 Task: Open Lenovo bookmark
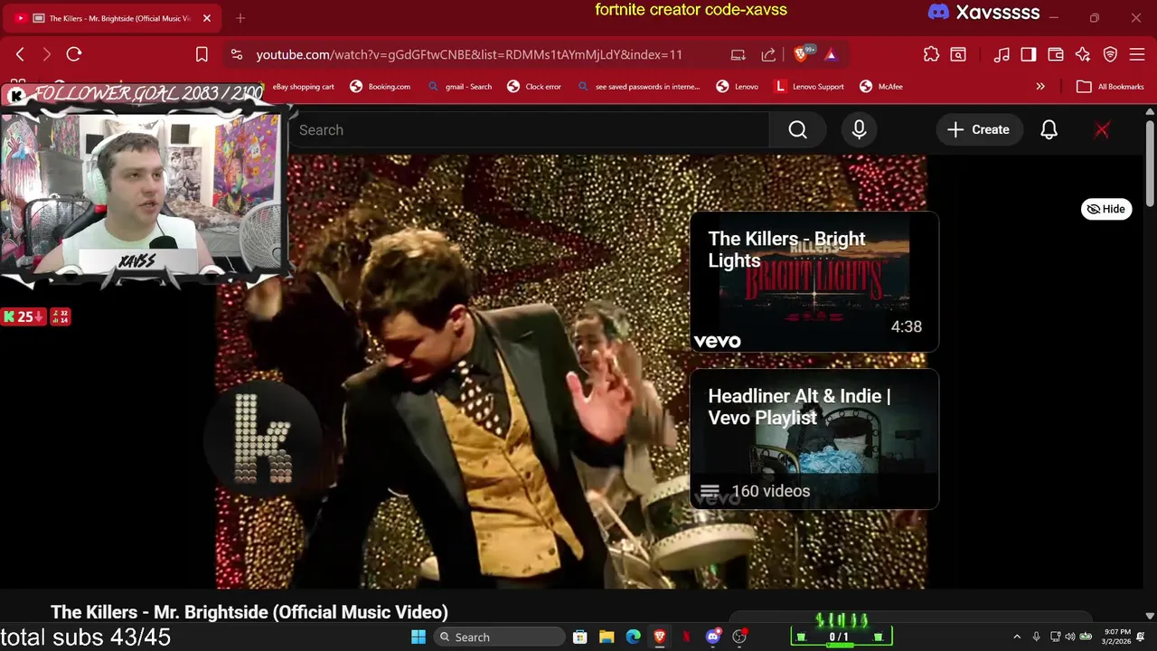(737, 87)
